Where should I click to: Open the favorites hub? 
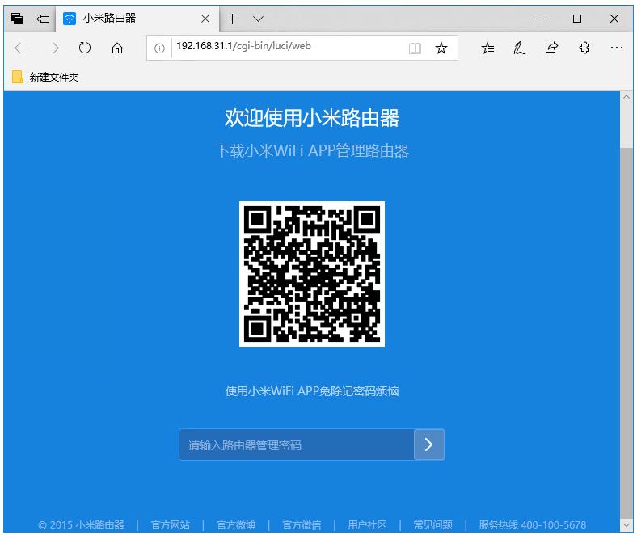pyautogui.click(x=488, y=48)
